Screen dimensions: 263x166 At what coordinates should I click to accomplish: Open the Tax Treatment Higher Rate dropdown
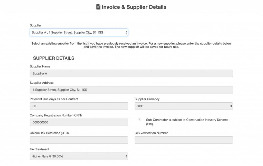tap(79, 156)
